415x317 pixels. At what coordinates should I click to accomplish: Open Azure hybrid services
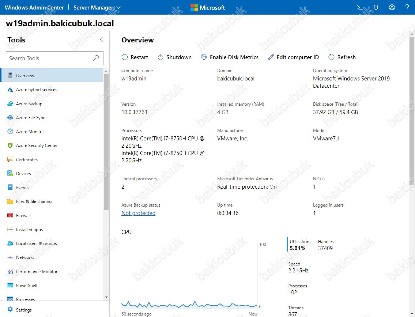pyautogui.click(x=52, y=90)
